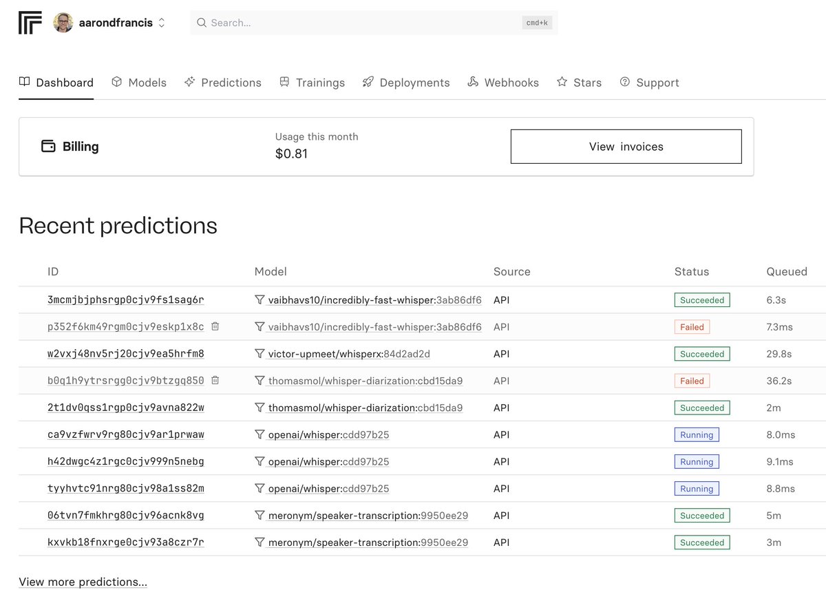Screen dimensions: 826x612
Task: Open prediction b0q1h9ytrsrgg0cjv9btzgq850
Action: point(126,381)
